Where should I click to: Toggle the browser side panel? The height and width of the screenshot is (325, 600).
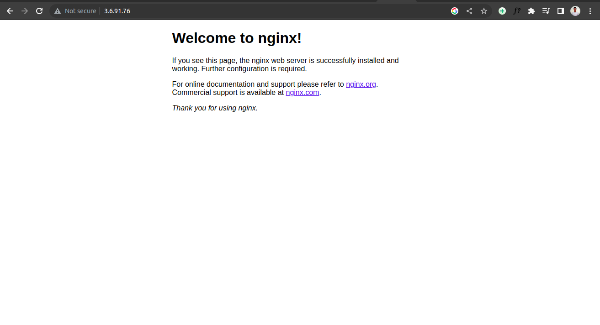click(x=560, y=11)
